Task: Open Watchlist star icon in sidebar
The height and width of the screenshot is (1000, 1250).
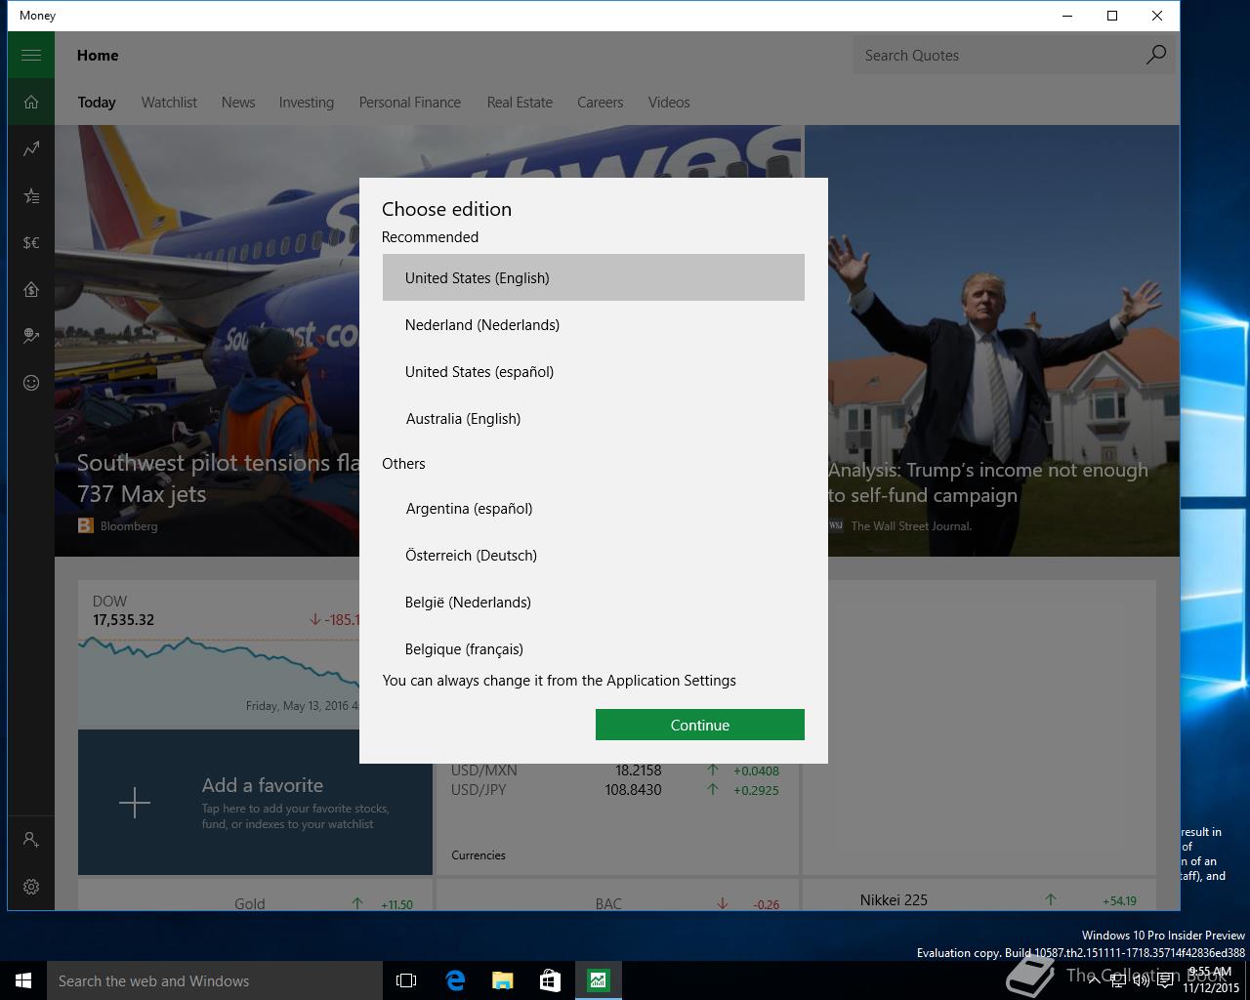Action: click(x=31, y=195)
